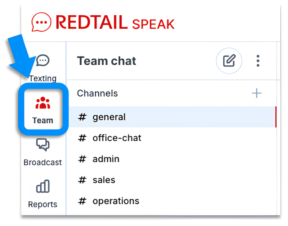Select the Team people icon
Screen dimensions: 288x226
[x=43, y=103]
